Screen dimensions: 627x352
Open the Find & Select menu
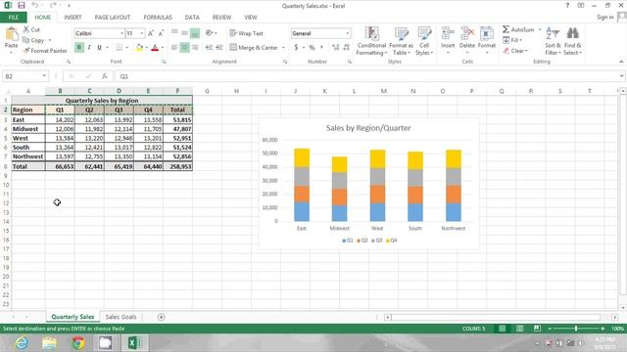pyautogui.click(x=572, y=41)
